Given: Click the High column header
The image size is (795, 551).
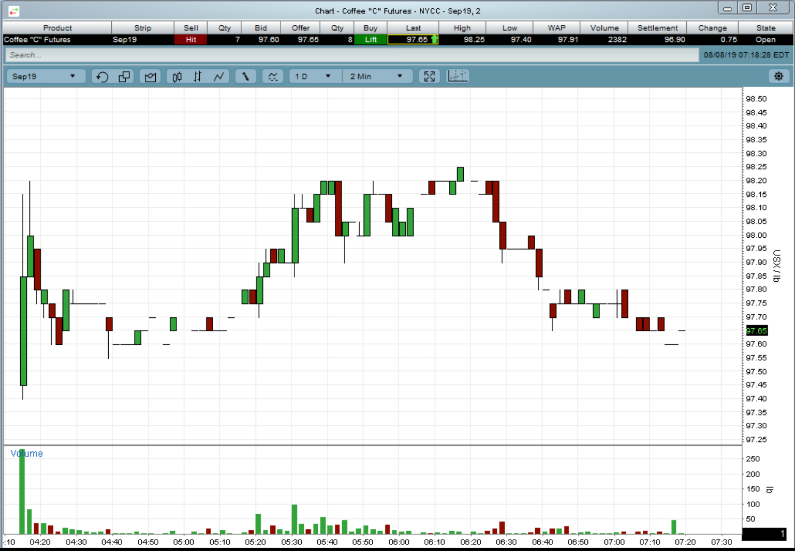Looking at the screenshot, I should [462, 28].
